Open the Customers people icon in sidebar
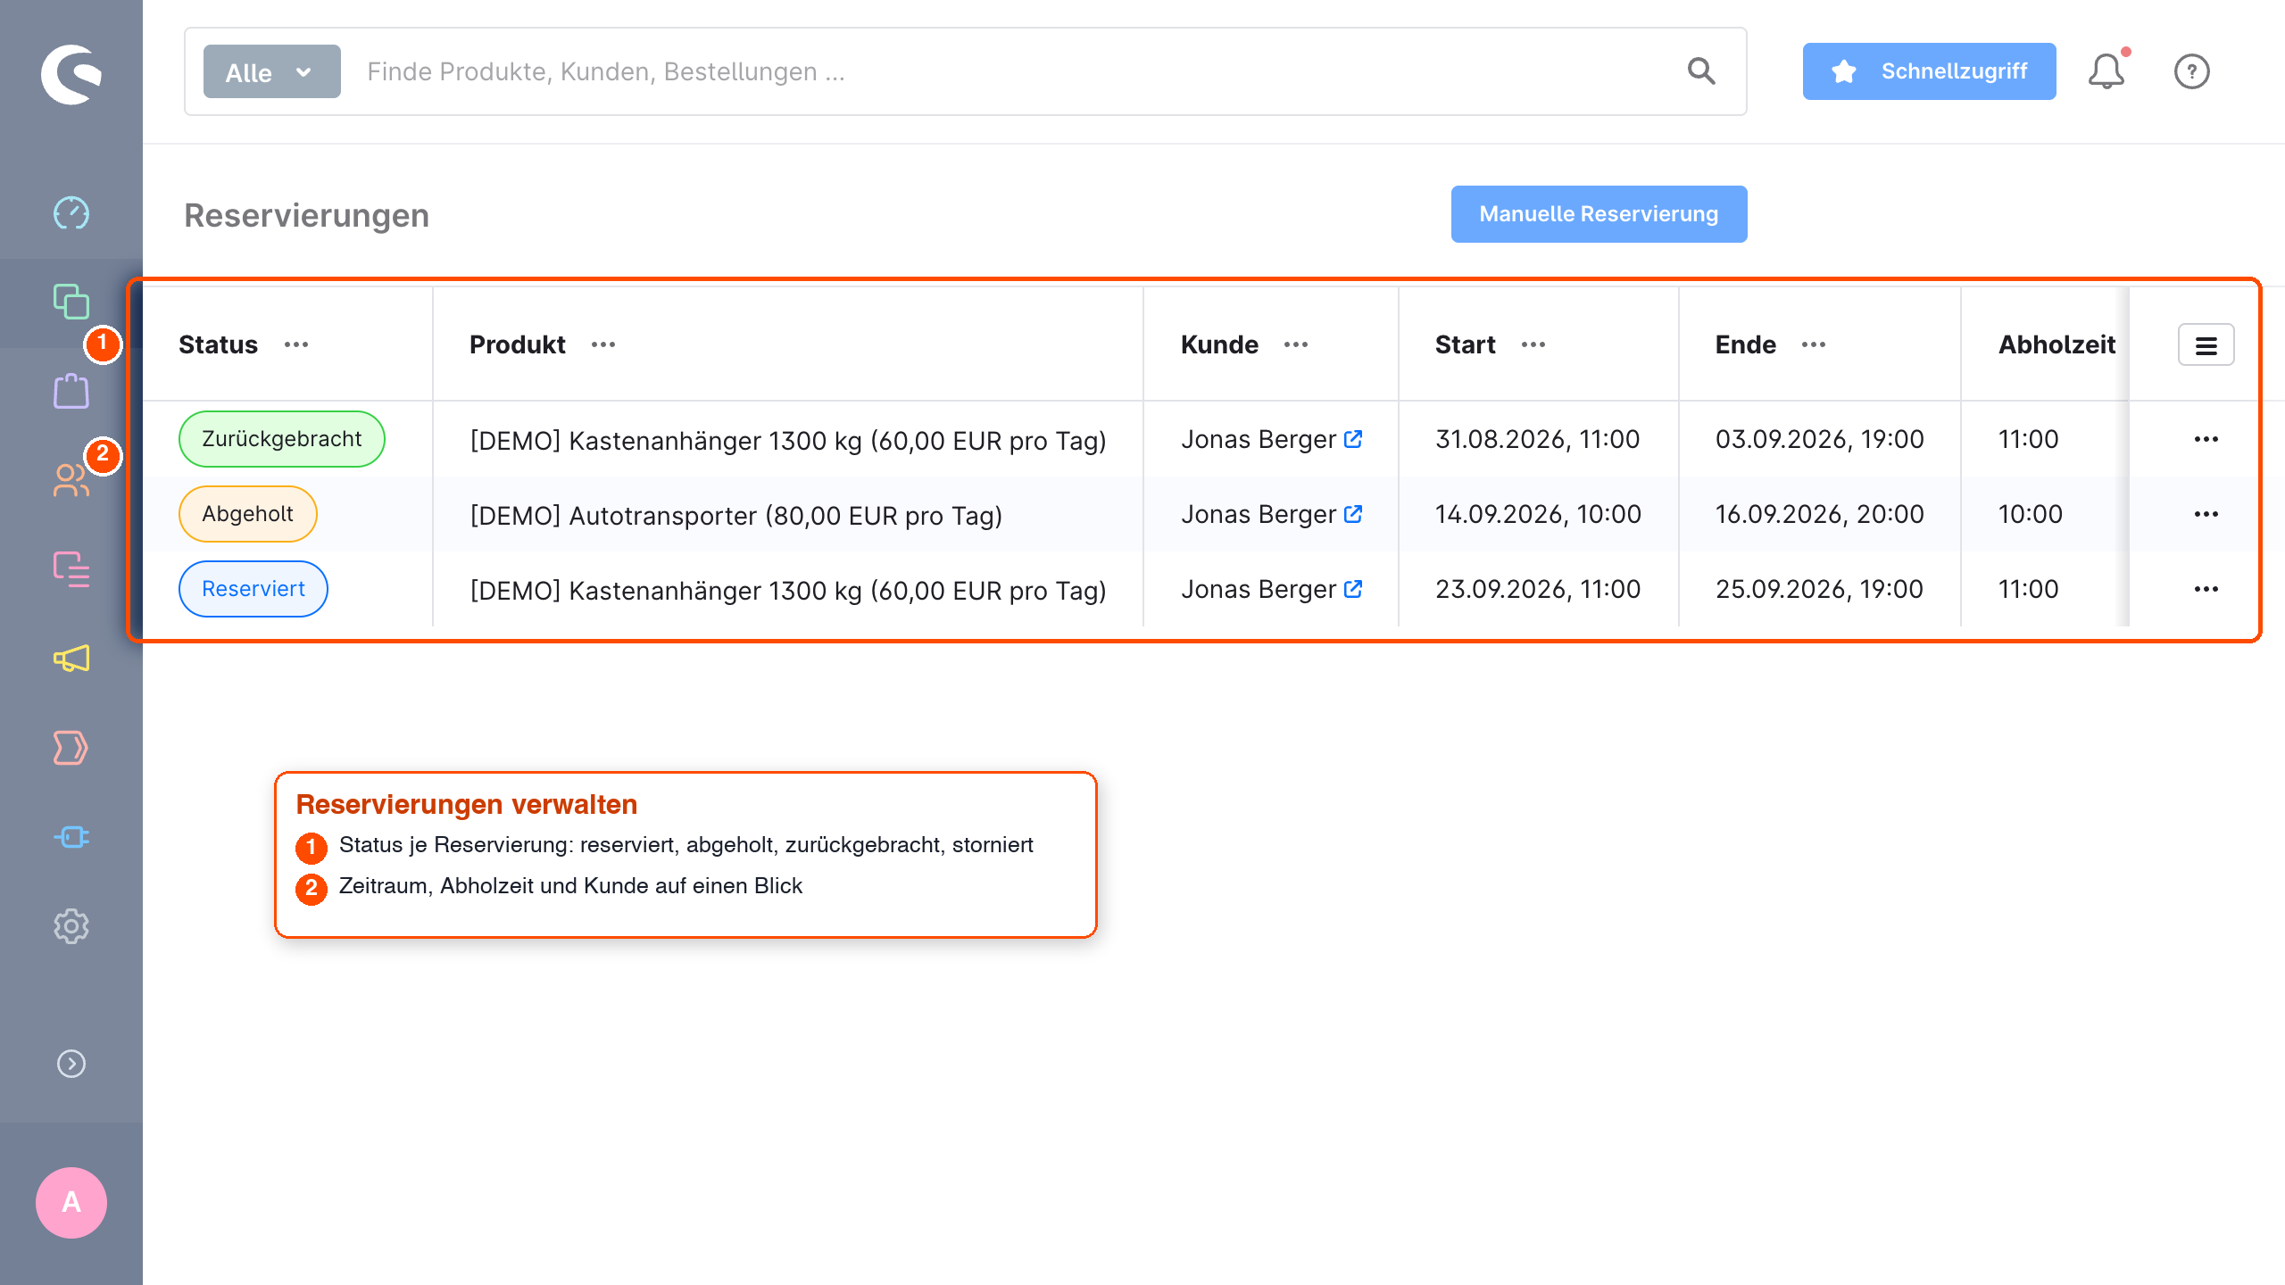2285x1285 pixels. (71, 480)
